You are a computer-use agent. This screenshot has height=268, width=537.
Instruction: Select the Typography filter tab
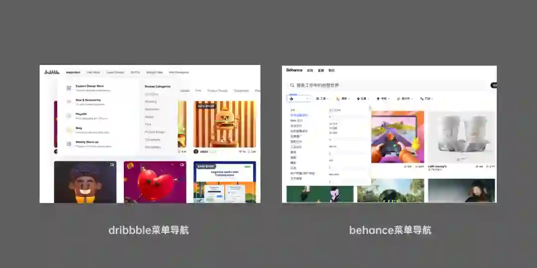pyautogui.click(x=242, y=91)
